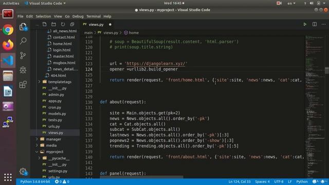
Task: Open the File menu
Action: [x=21, y=16]
